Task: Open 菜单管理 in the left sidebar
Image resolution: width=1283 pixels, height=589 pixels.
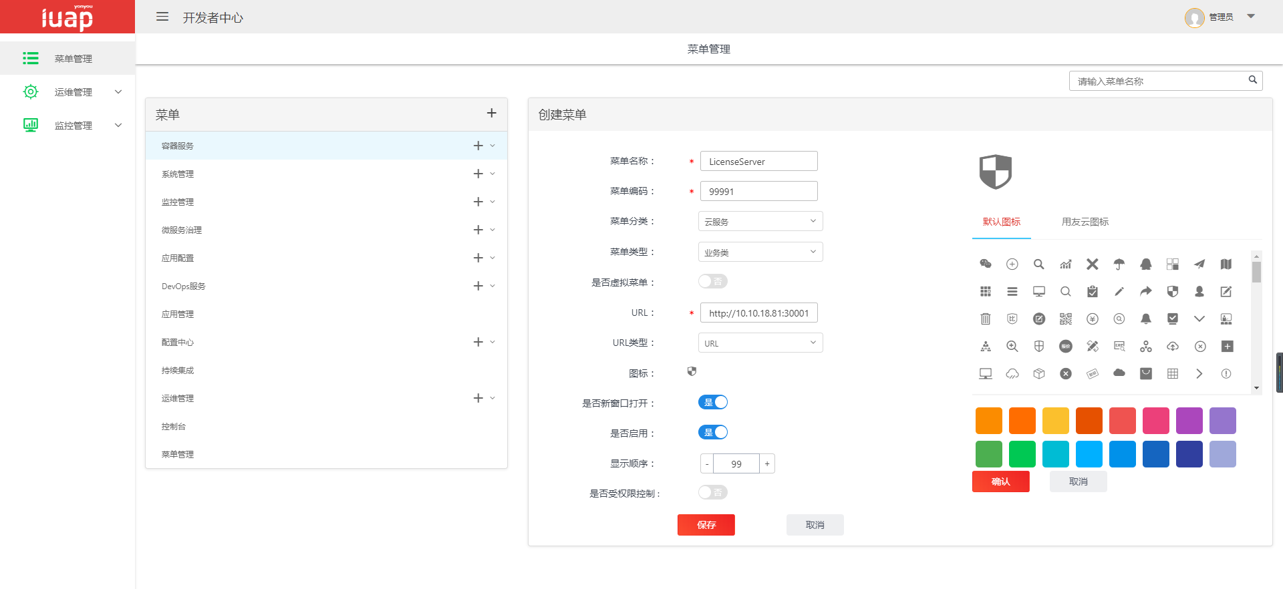Action: pyautogui.click(x=73, y=58)
